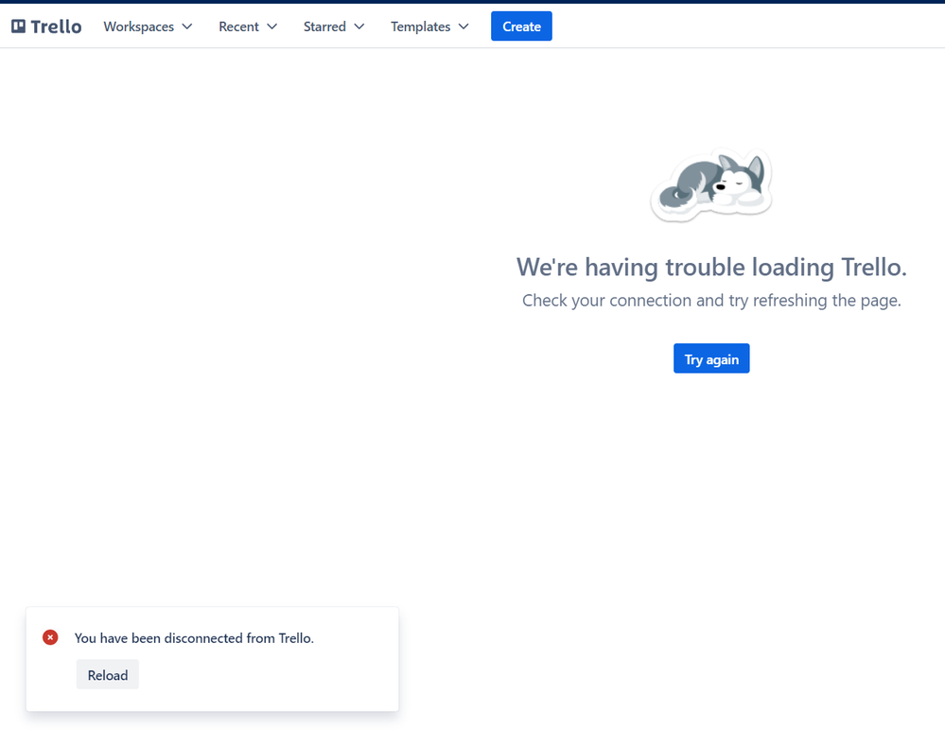Click 'Check your connection and try refreshing' text
945x730 pixels.
coord(711,301)
